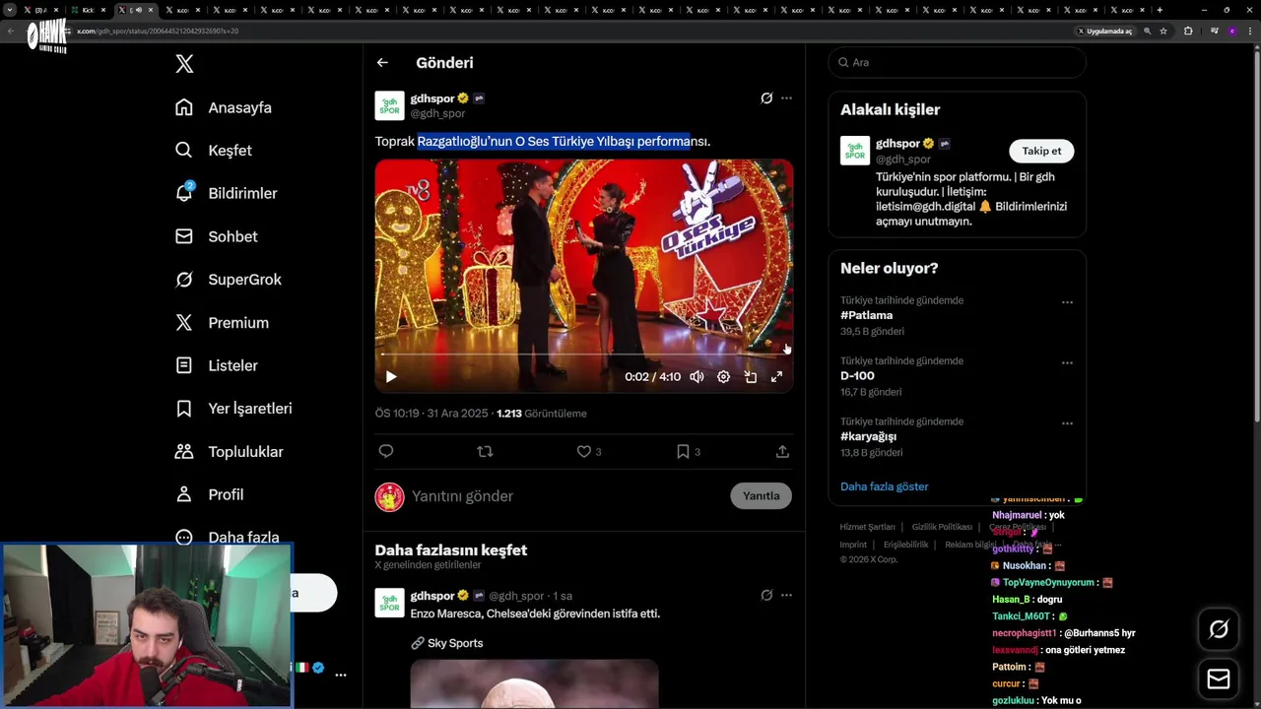This screenshot has width=1261, height=709.
Task: Click the X logo in the sidebar
Action: tap(184, 64)
